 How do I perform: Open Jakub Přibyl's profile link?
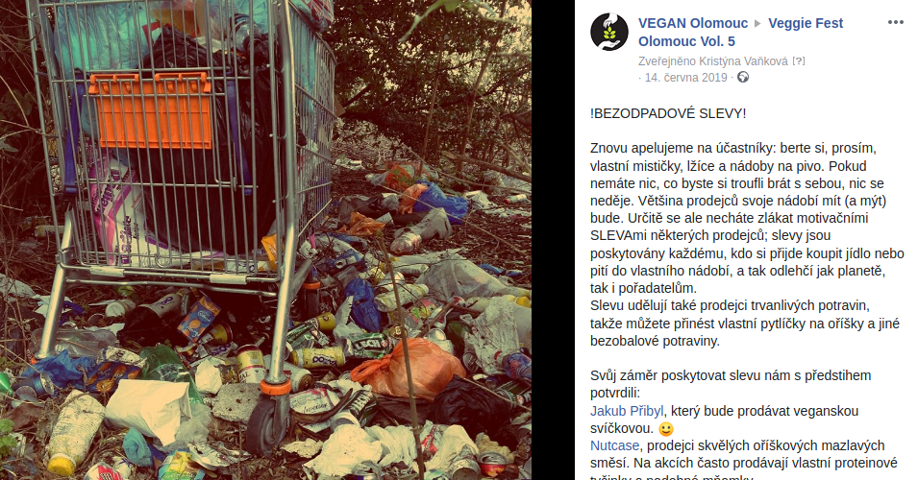tap(627, 411)
